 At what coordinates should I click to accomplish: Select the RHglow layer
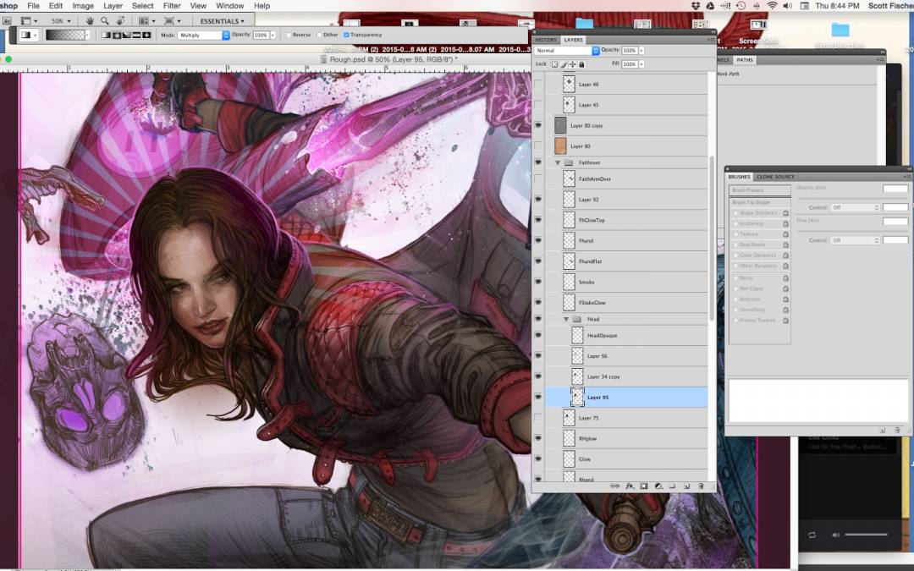point(625,439)
